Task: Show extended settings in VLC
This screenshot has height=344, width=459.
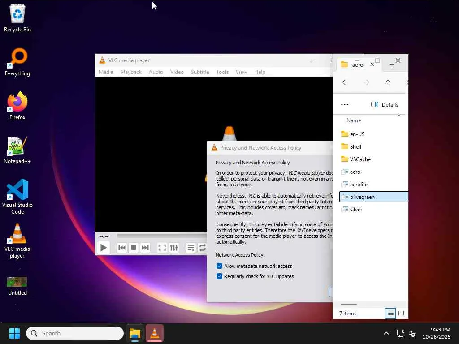Action: click(174, 248)
